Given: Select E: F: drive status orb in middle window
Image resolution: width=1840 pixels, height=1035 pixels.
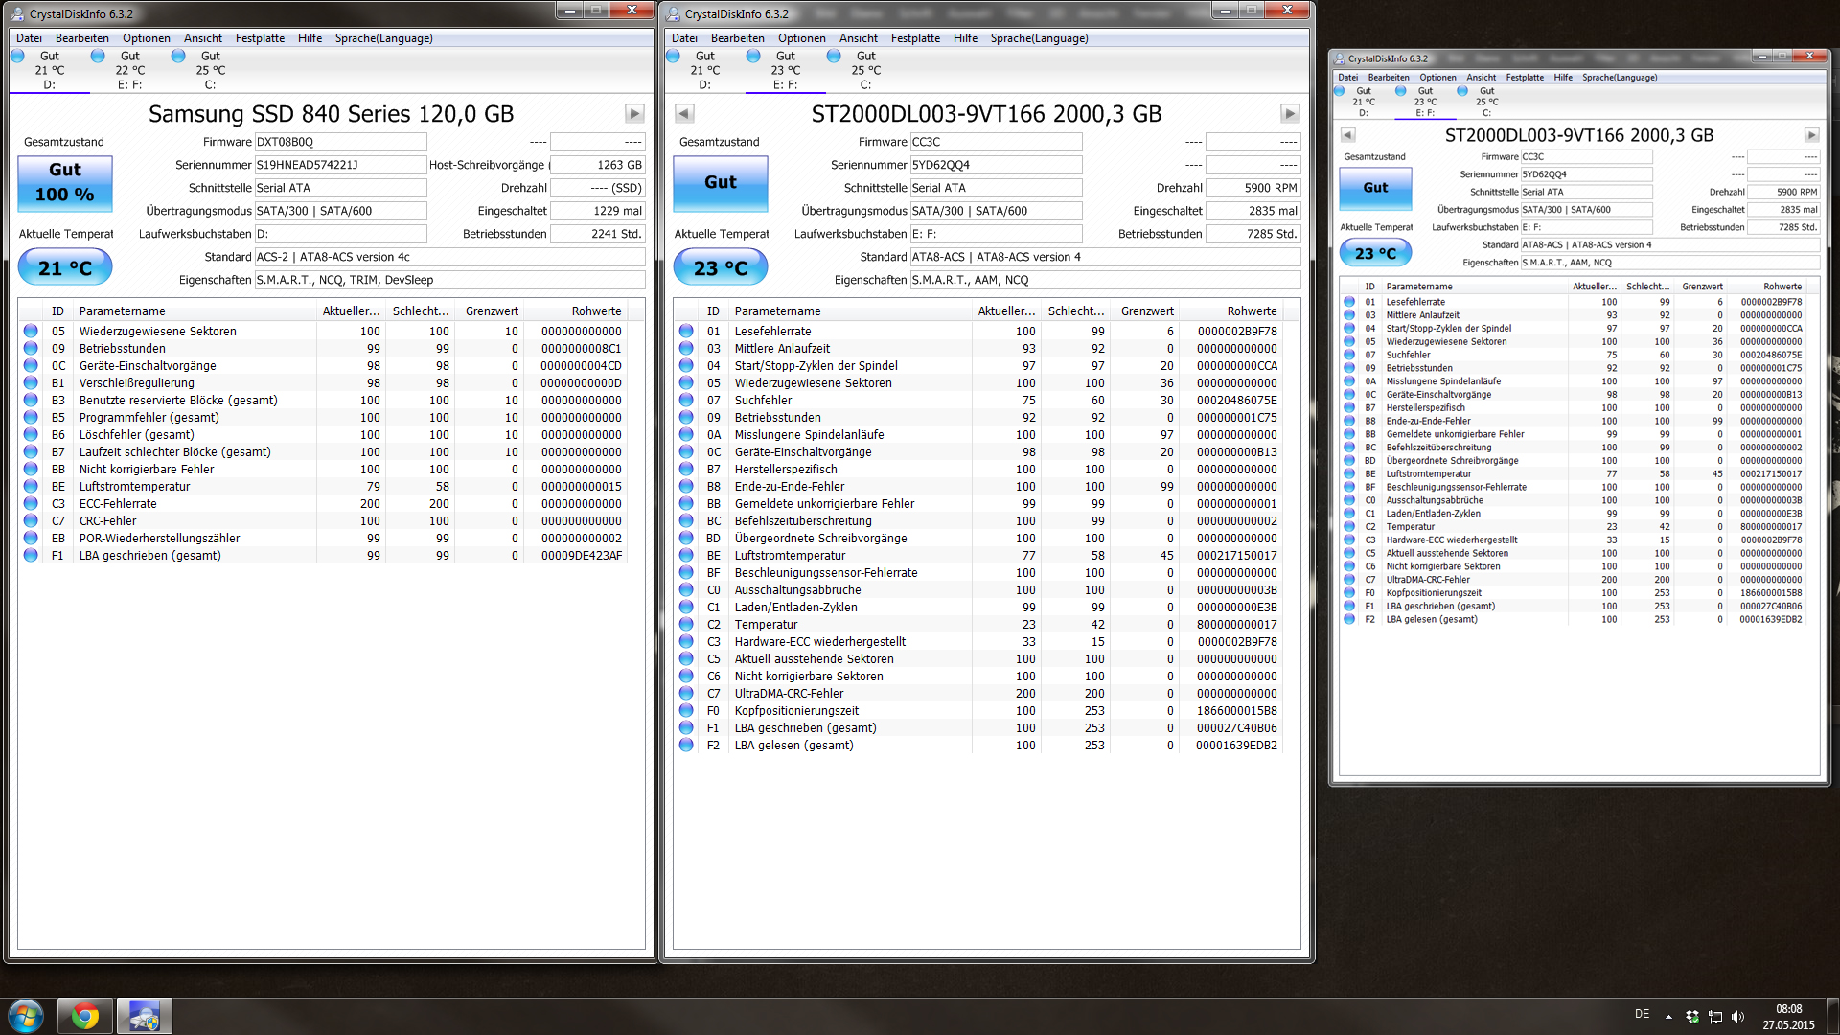Looking at the screenshot, I should tap(753, 57).
